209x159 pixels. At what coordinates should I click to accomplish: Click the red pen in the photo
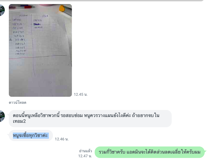point(28,7)
